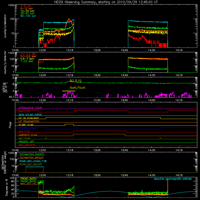Select the blue ECLIPSE_FLAG label
Screen dimensions: 200x200
(27, 128)
